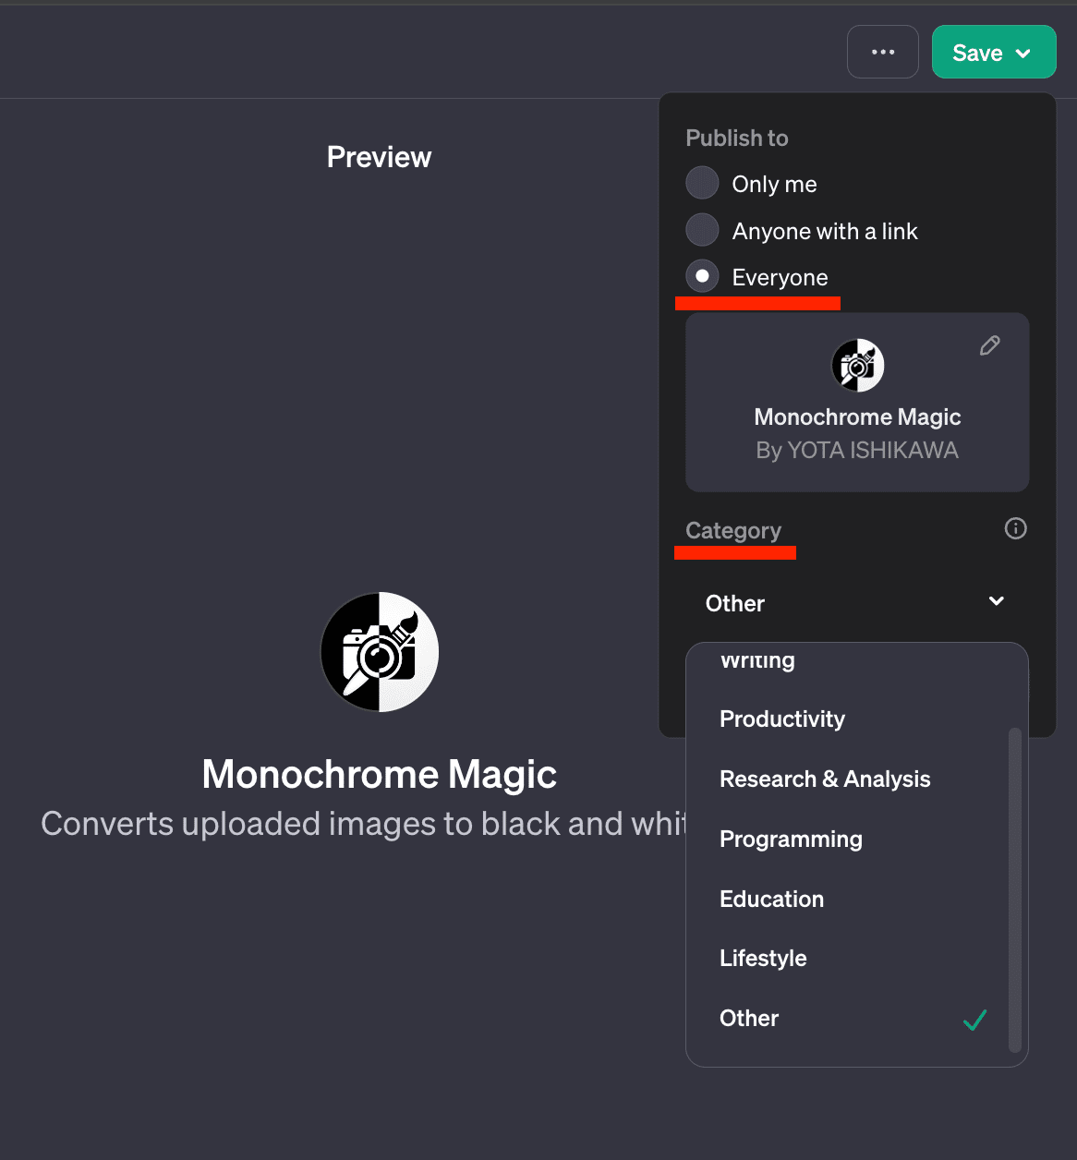Choose Lifestyle from the dropdown list
This screenshot has height=1160, width=1077.
(763, 958)
